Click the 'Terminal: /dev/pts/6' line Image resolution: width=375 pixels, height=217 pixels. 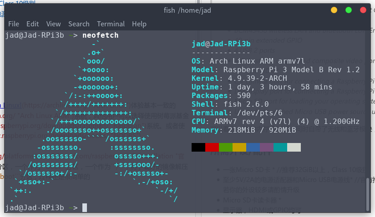(237, 113)
